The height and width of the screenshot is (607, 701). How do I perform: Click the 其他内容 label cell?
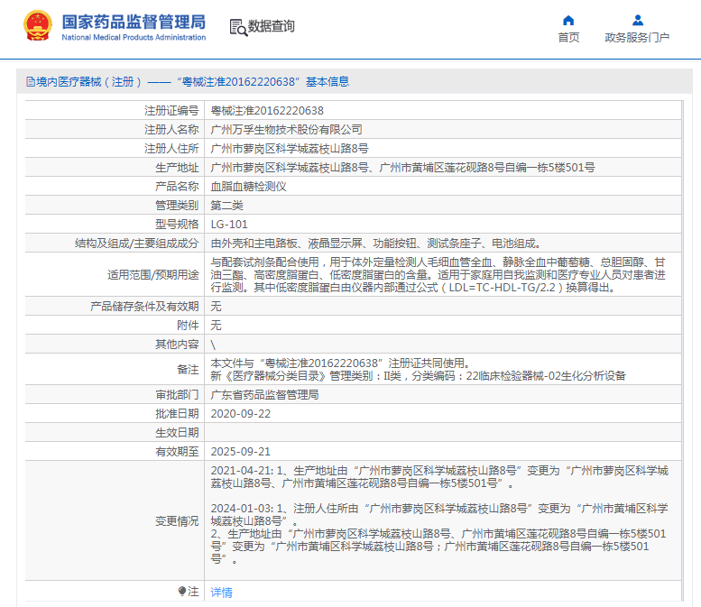(x=115, y=344)
